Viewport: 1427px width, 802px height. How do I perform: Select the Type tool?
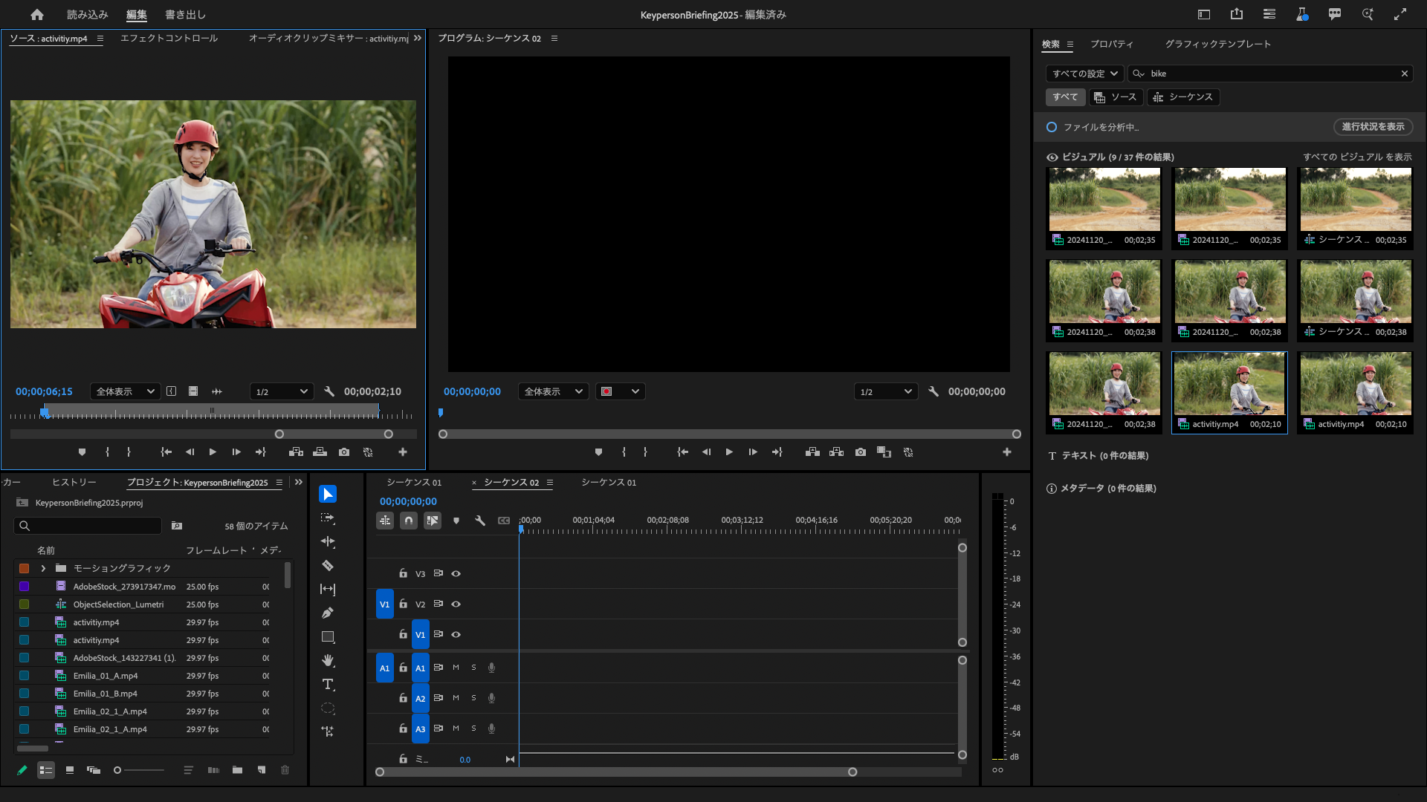pyautogui.click(x=328, y=685)
